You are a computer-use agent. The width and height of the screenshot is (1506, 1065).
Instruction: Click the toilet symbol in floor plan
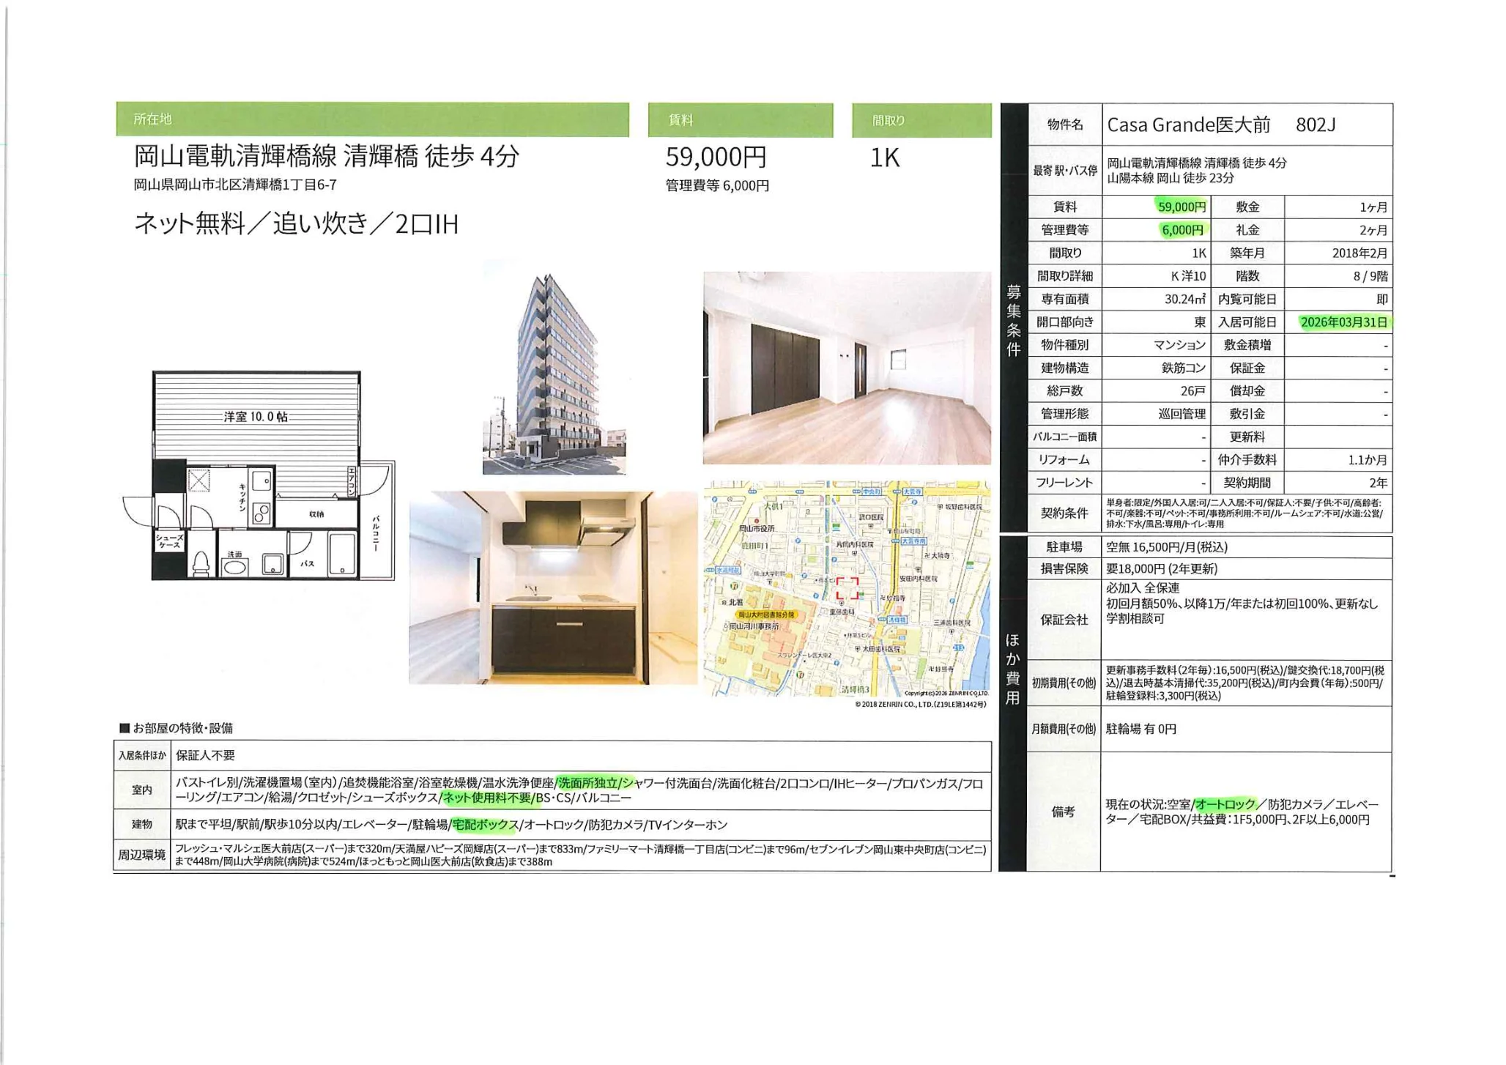201,563
